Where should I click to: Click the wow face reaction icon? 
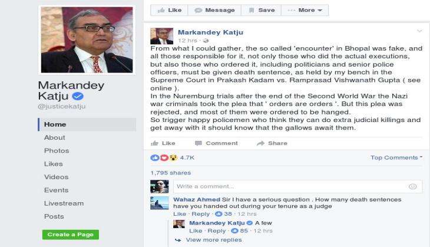pos(173,158)
